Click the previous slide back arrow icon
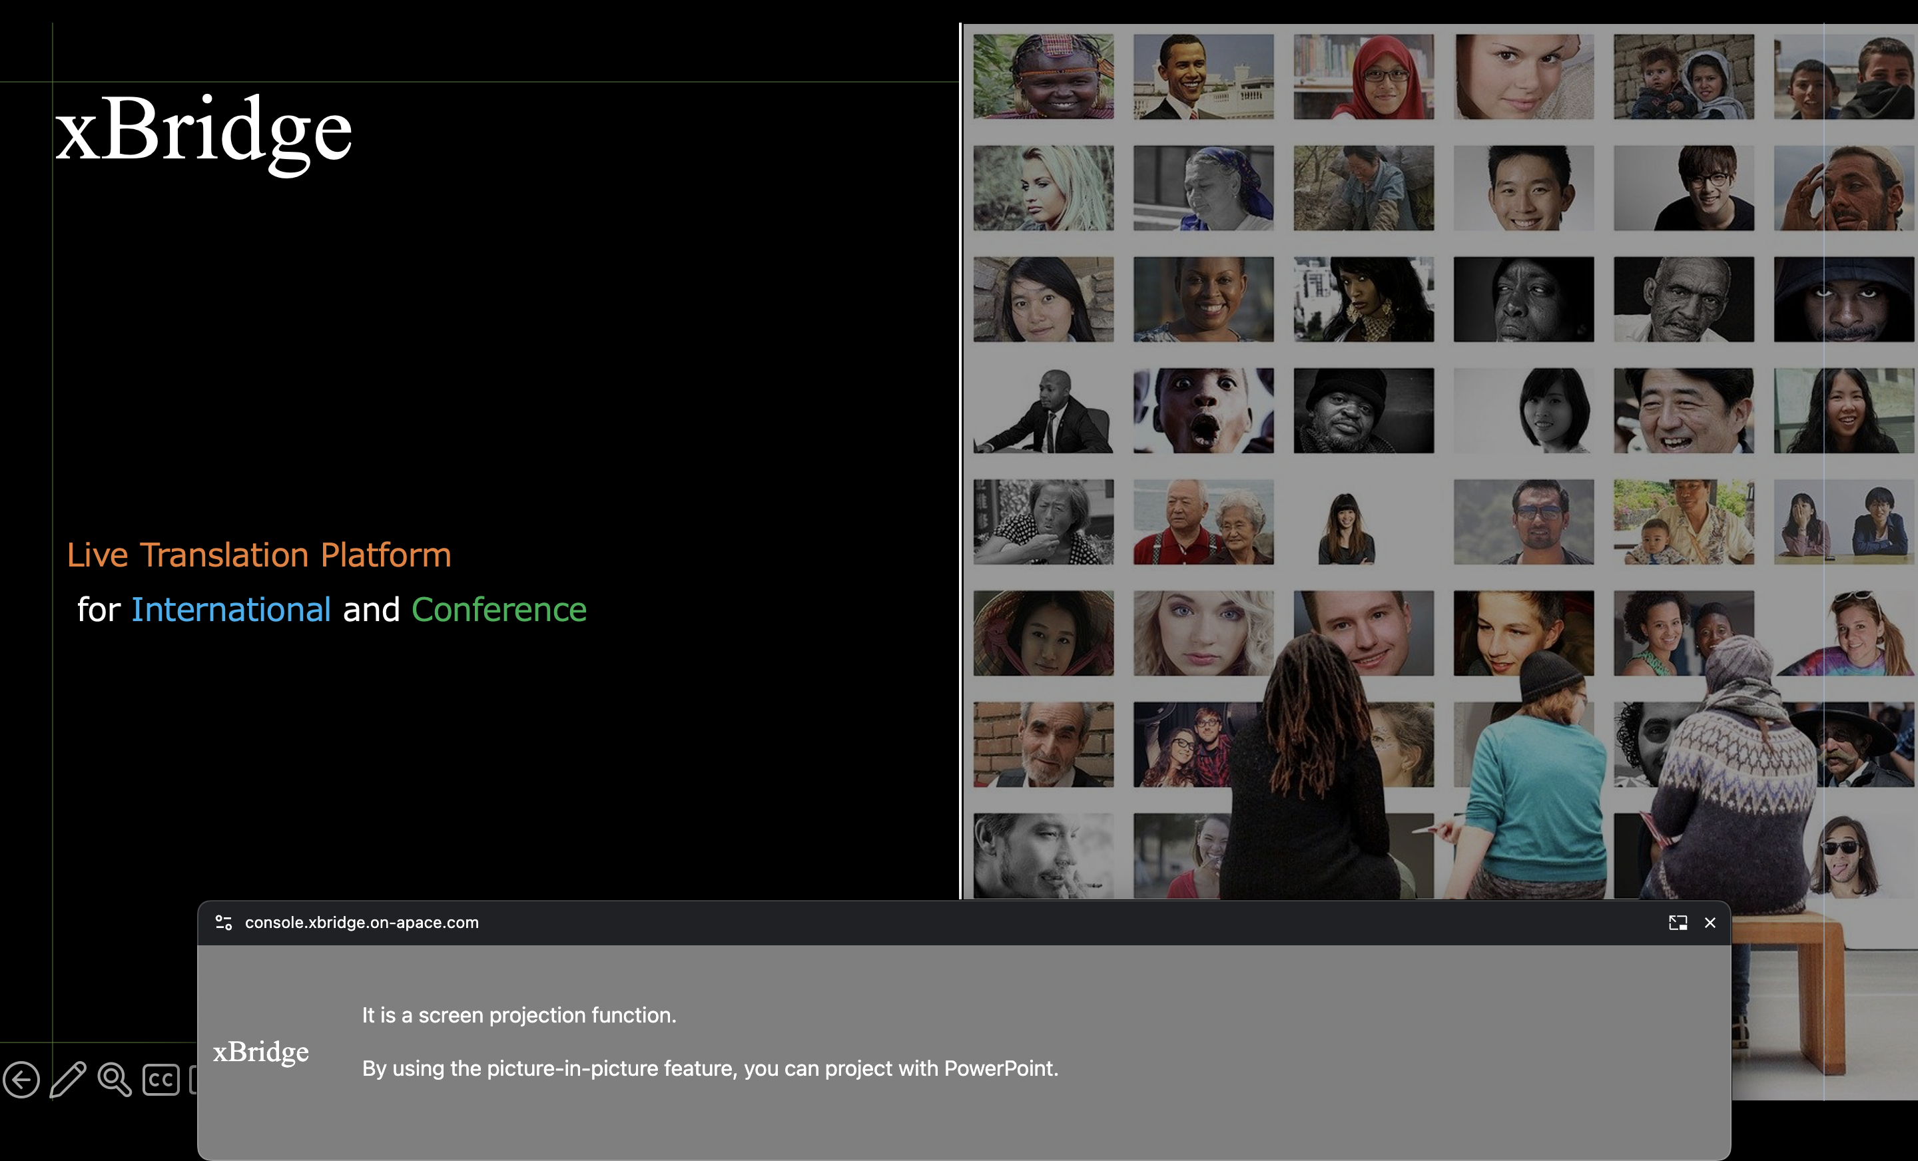 pos(22,1079)
